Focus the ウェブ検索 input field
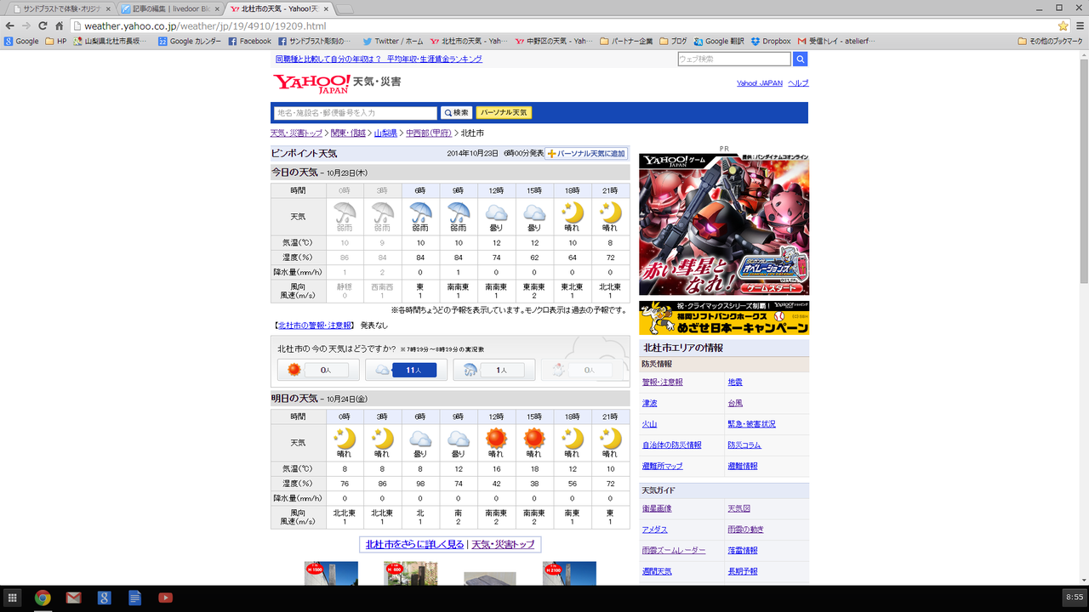This screenshot has height=612, width=1089. [734, 59]
